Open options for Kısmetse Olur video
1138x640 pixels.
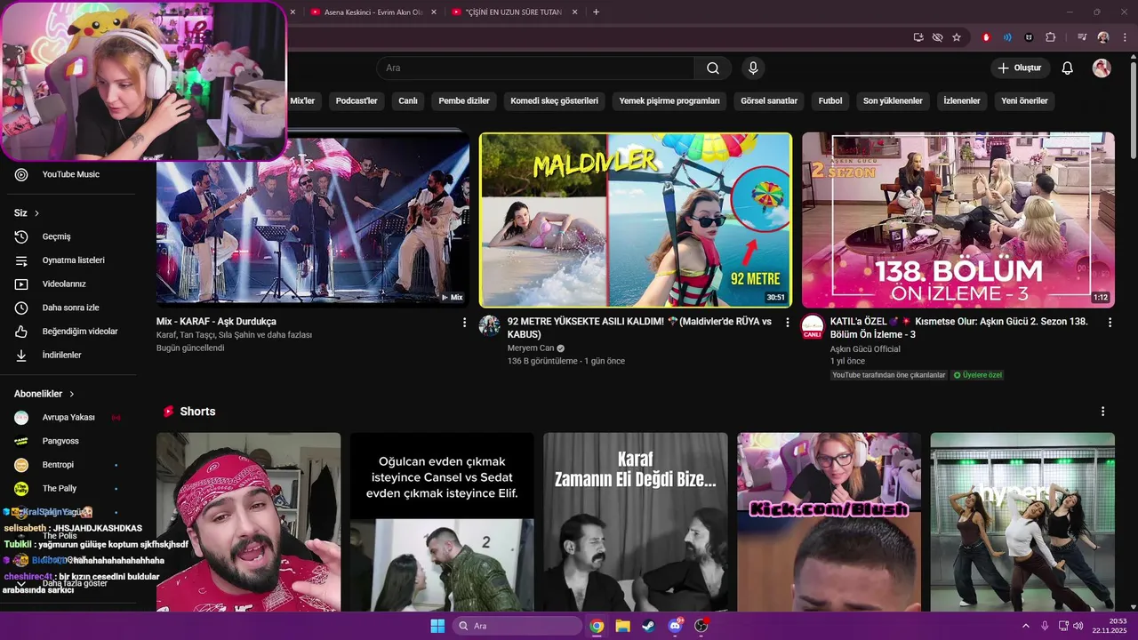point(1110,323)
